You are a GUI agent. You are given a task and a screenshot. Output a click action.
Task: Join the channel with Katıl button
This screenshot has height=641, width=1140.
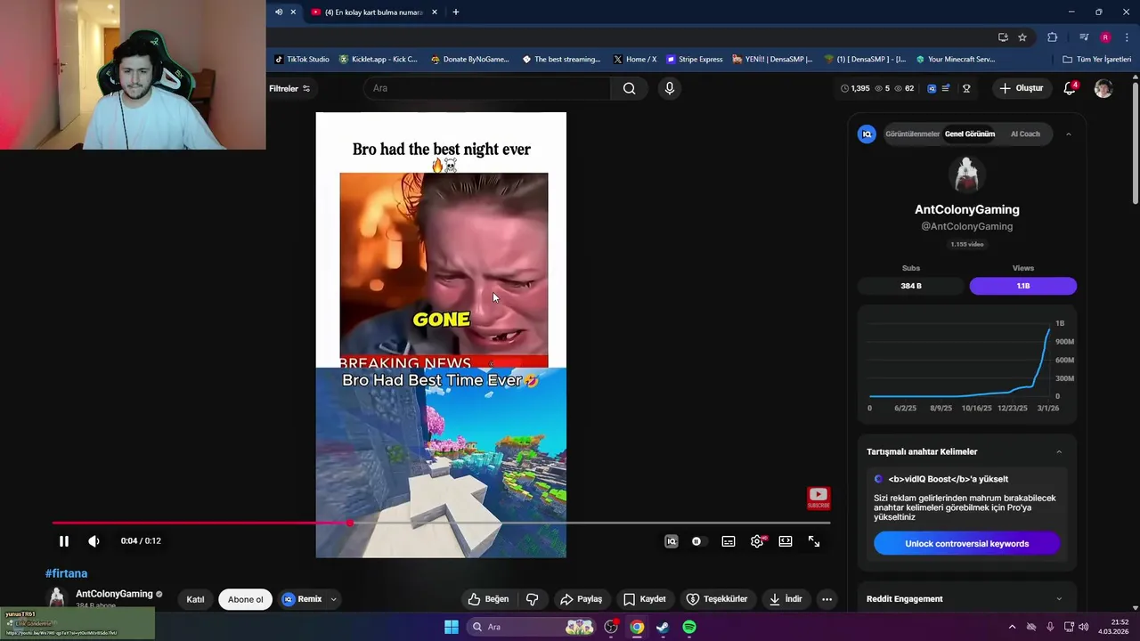[x=195, y=599]
